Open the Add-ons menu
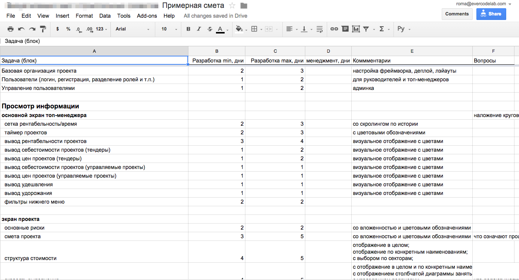The image size is (519, 280). (x=147, y=16)
